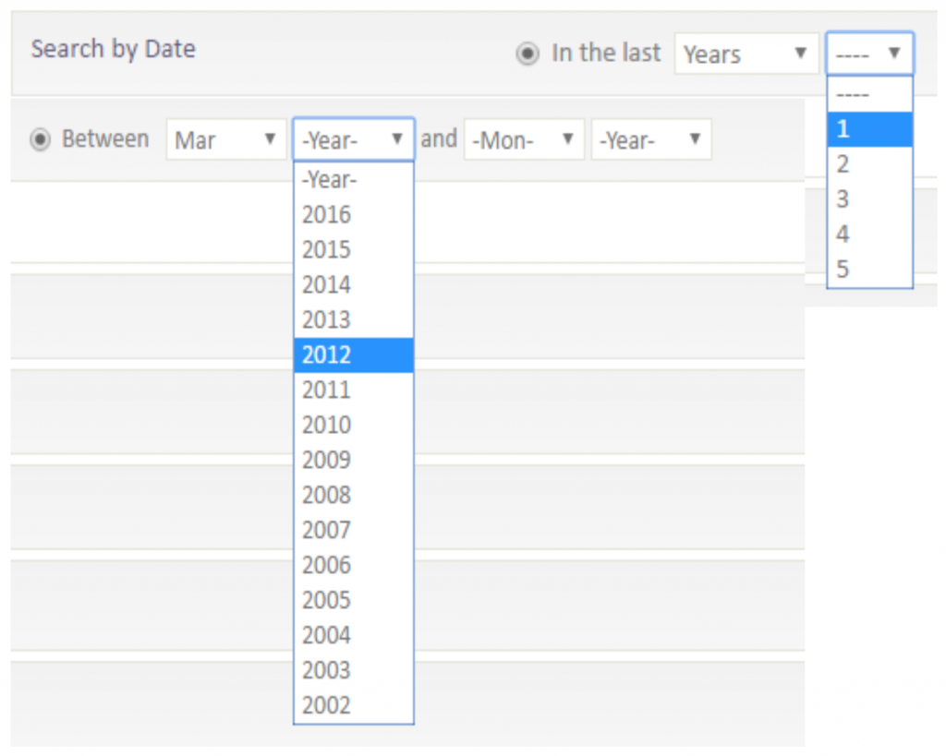
Task: Collapse the open '----' count dropdown
Action: point(869,54)
